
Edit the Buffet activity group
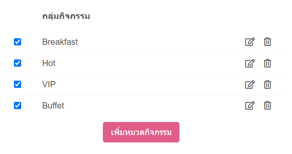tap(250, 105)
